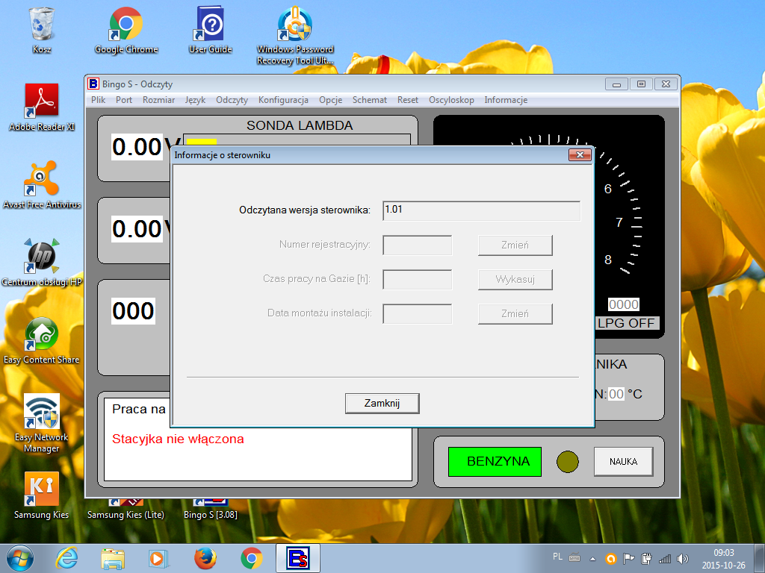Image resolution: width=765 pixels, height=573 pixels.
Task: Open the Odczyty menu
Action: point(232,100)
